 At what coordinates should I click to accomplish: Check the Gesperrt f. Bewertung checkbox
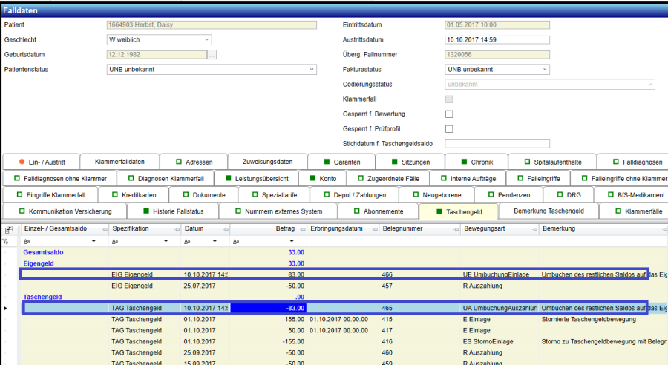click(x=448, y=114)
